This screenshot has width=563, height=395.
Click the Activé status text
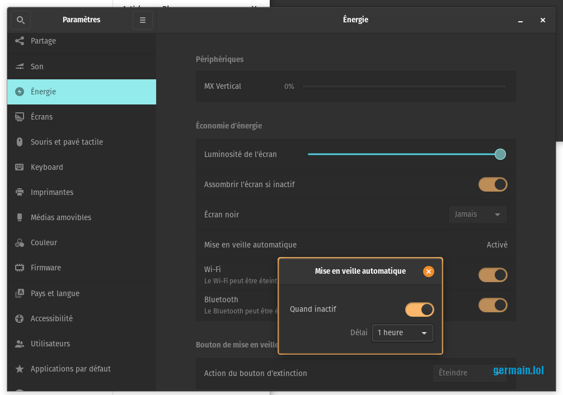(x=497, y=245)
